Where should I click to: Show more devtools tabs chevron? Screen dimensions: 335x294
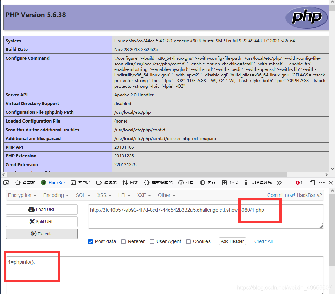pos(279,183)
